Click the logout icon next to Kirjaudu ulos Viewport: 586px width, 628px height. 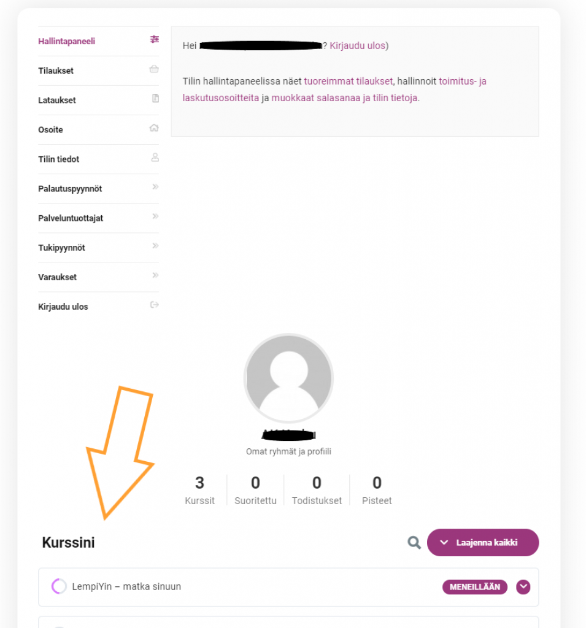(153, 304)
